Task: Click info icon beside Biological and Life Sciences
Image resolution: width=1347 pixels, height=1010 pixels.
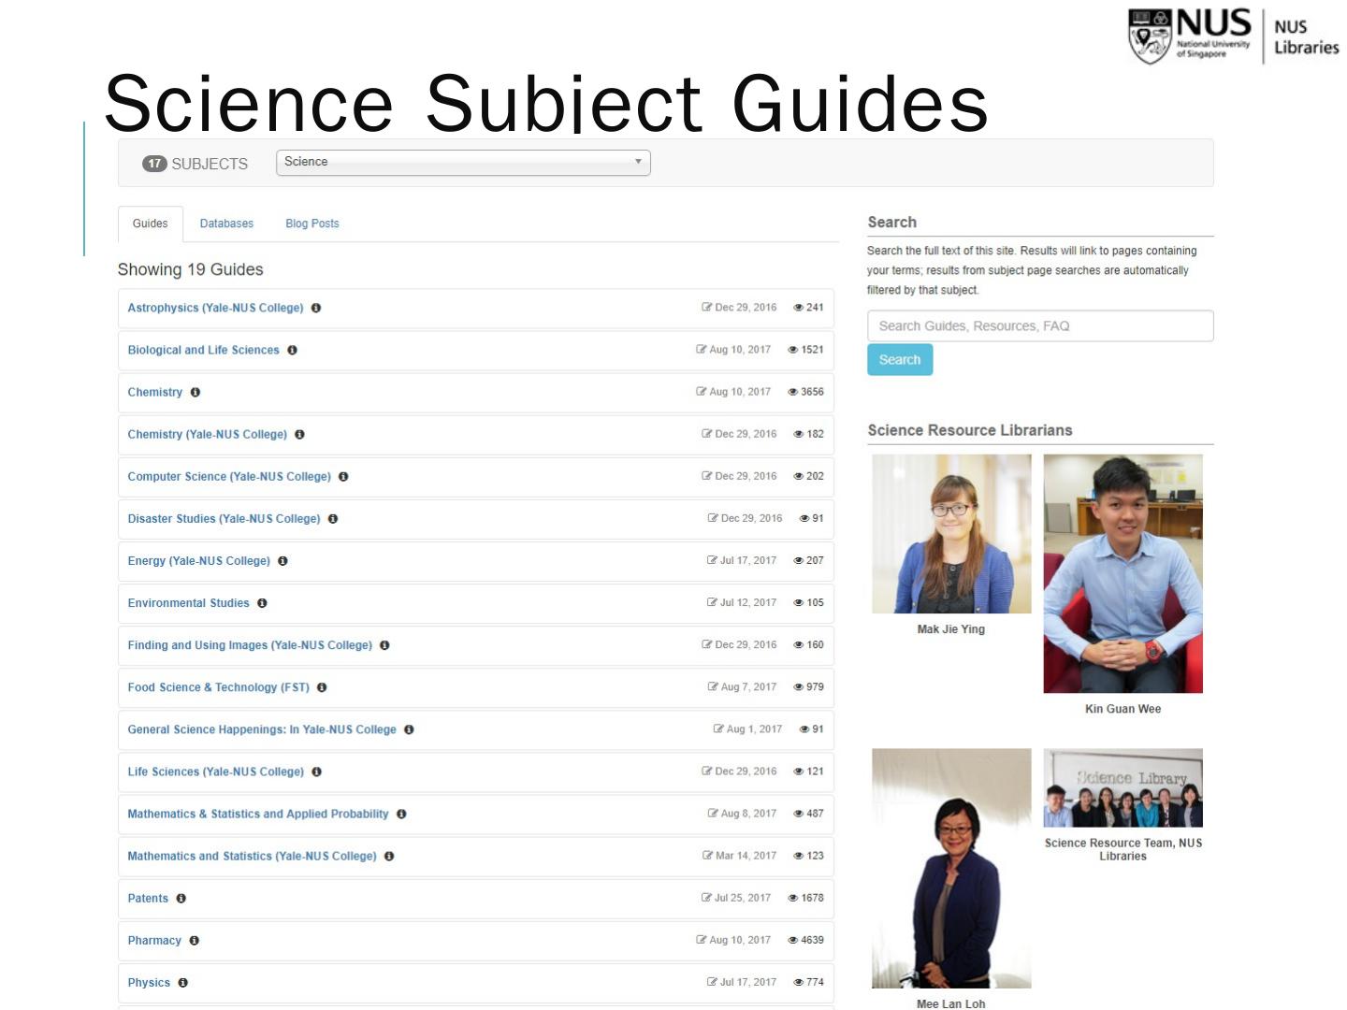Action: pos(292,350)
